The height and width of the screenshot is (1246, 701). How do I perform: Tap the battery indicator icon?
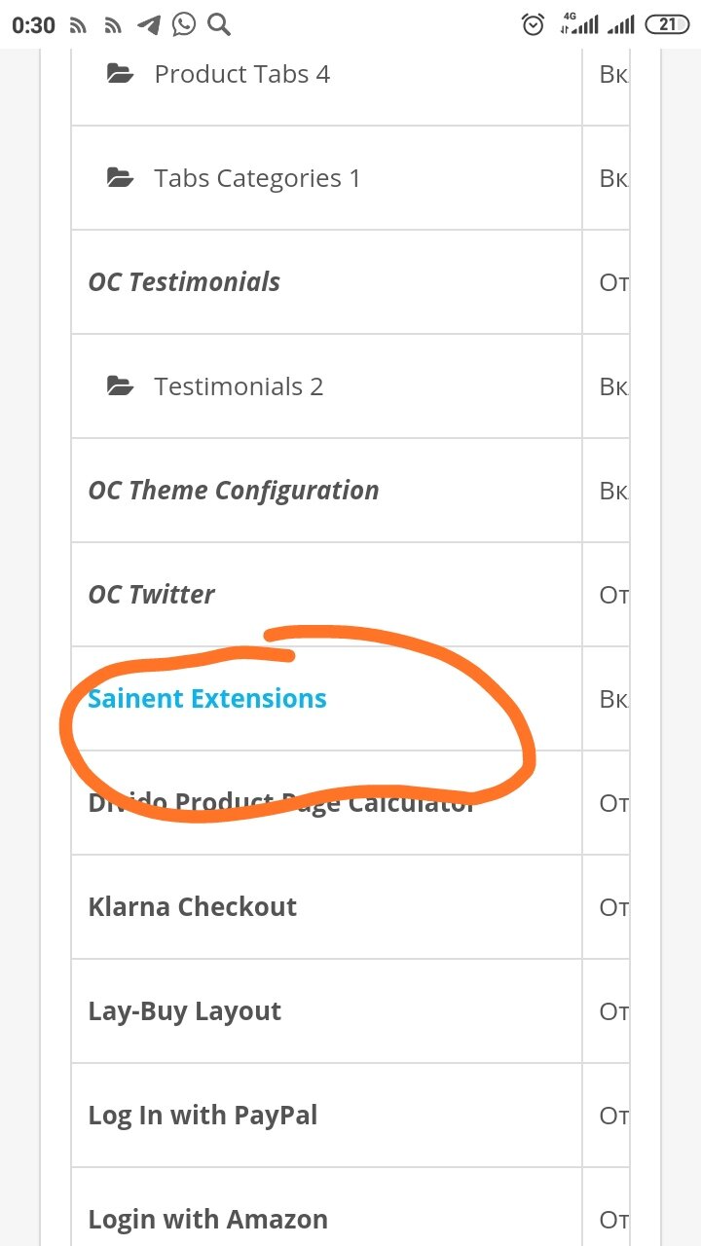(667, 25)
